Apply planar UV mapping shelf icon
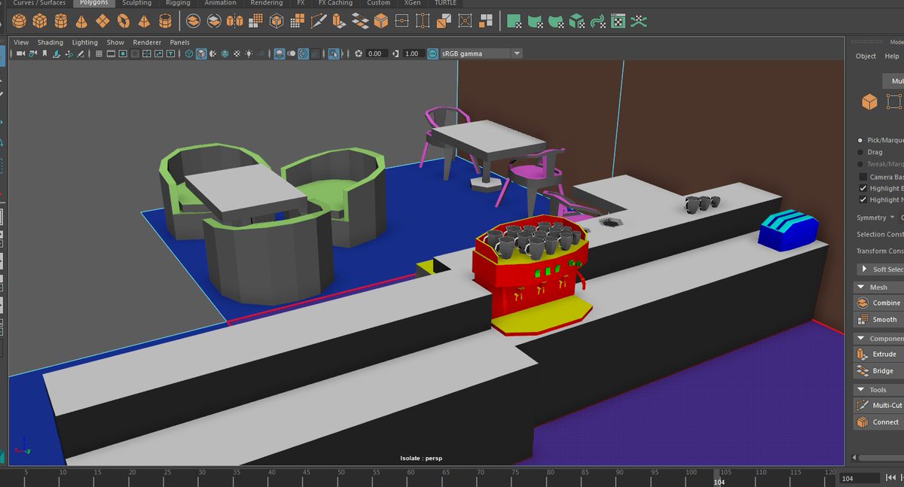The height and width of the screenshot is (487, 904). (515, 21)
